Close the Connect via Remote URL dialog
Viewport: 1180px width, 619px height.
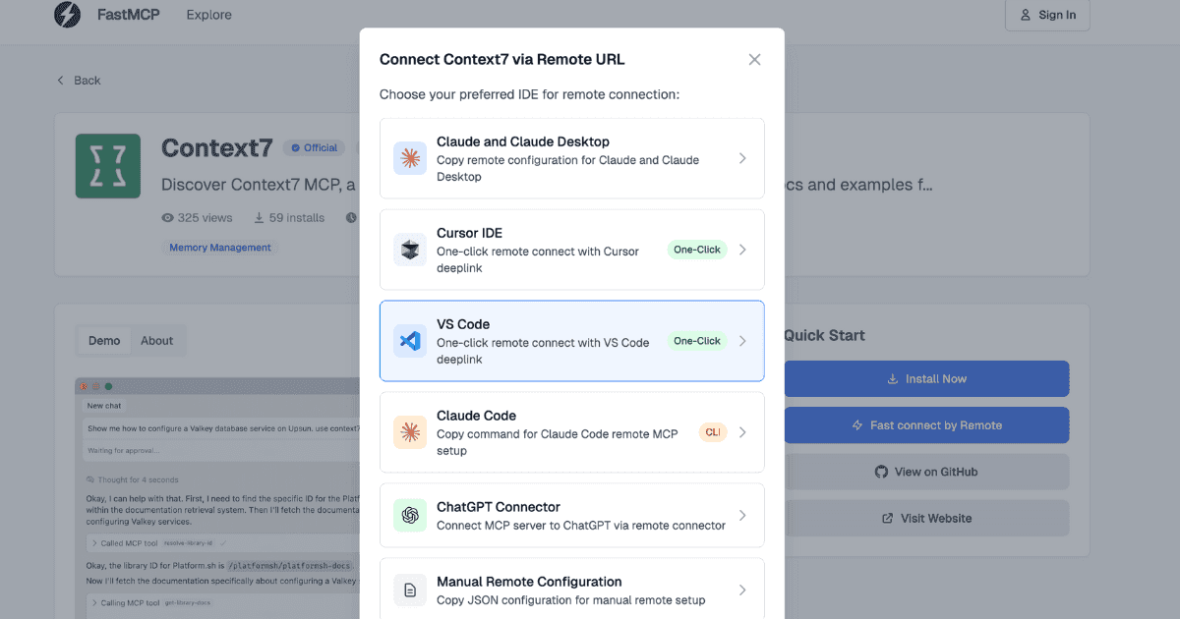[x=754, y=59]
